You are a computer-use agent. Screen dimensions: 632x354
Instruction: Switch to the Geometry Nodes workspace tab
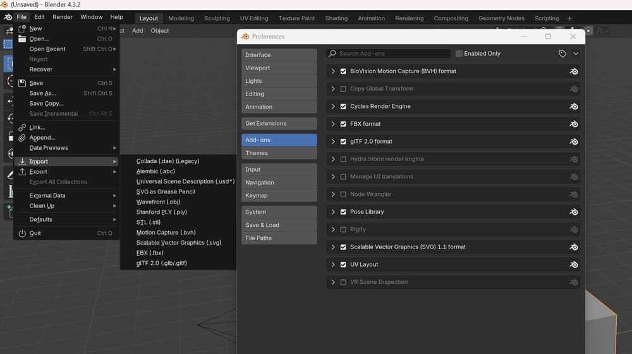click(x=501, y=18)
